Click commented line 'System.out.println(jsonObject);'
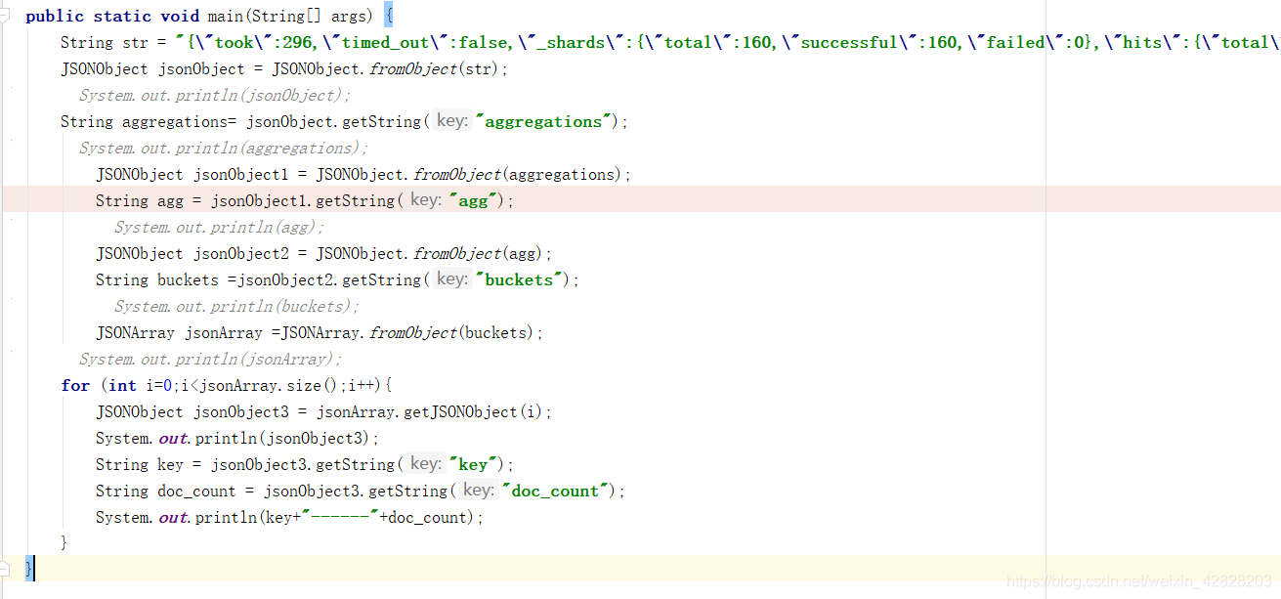Screen dimensions: 1281x599 pyautogui.click(x=215, y=96)
